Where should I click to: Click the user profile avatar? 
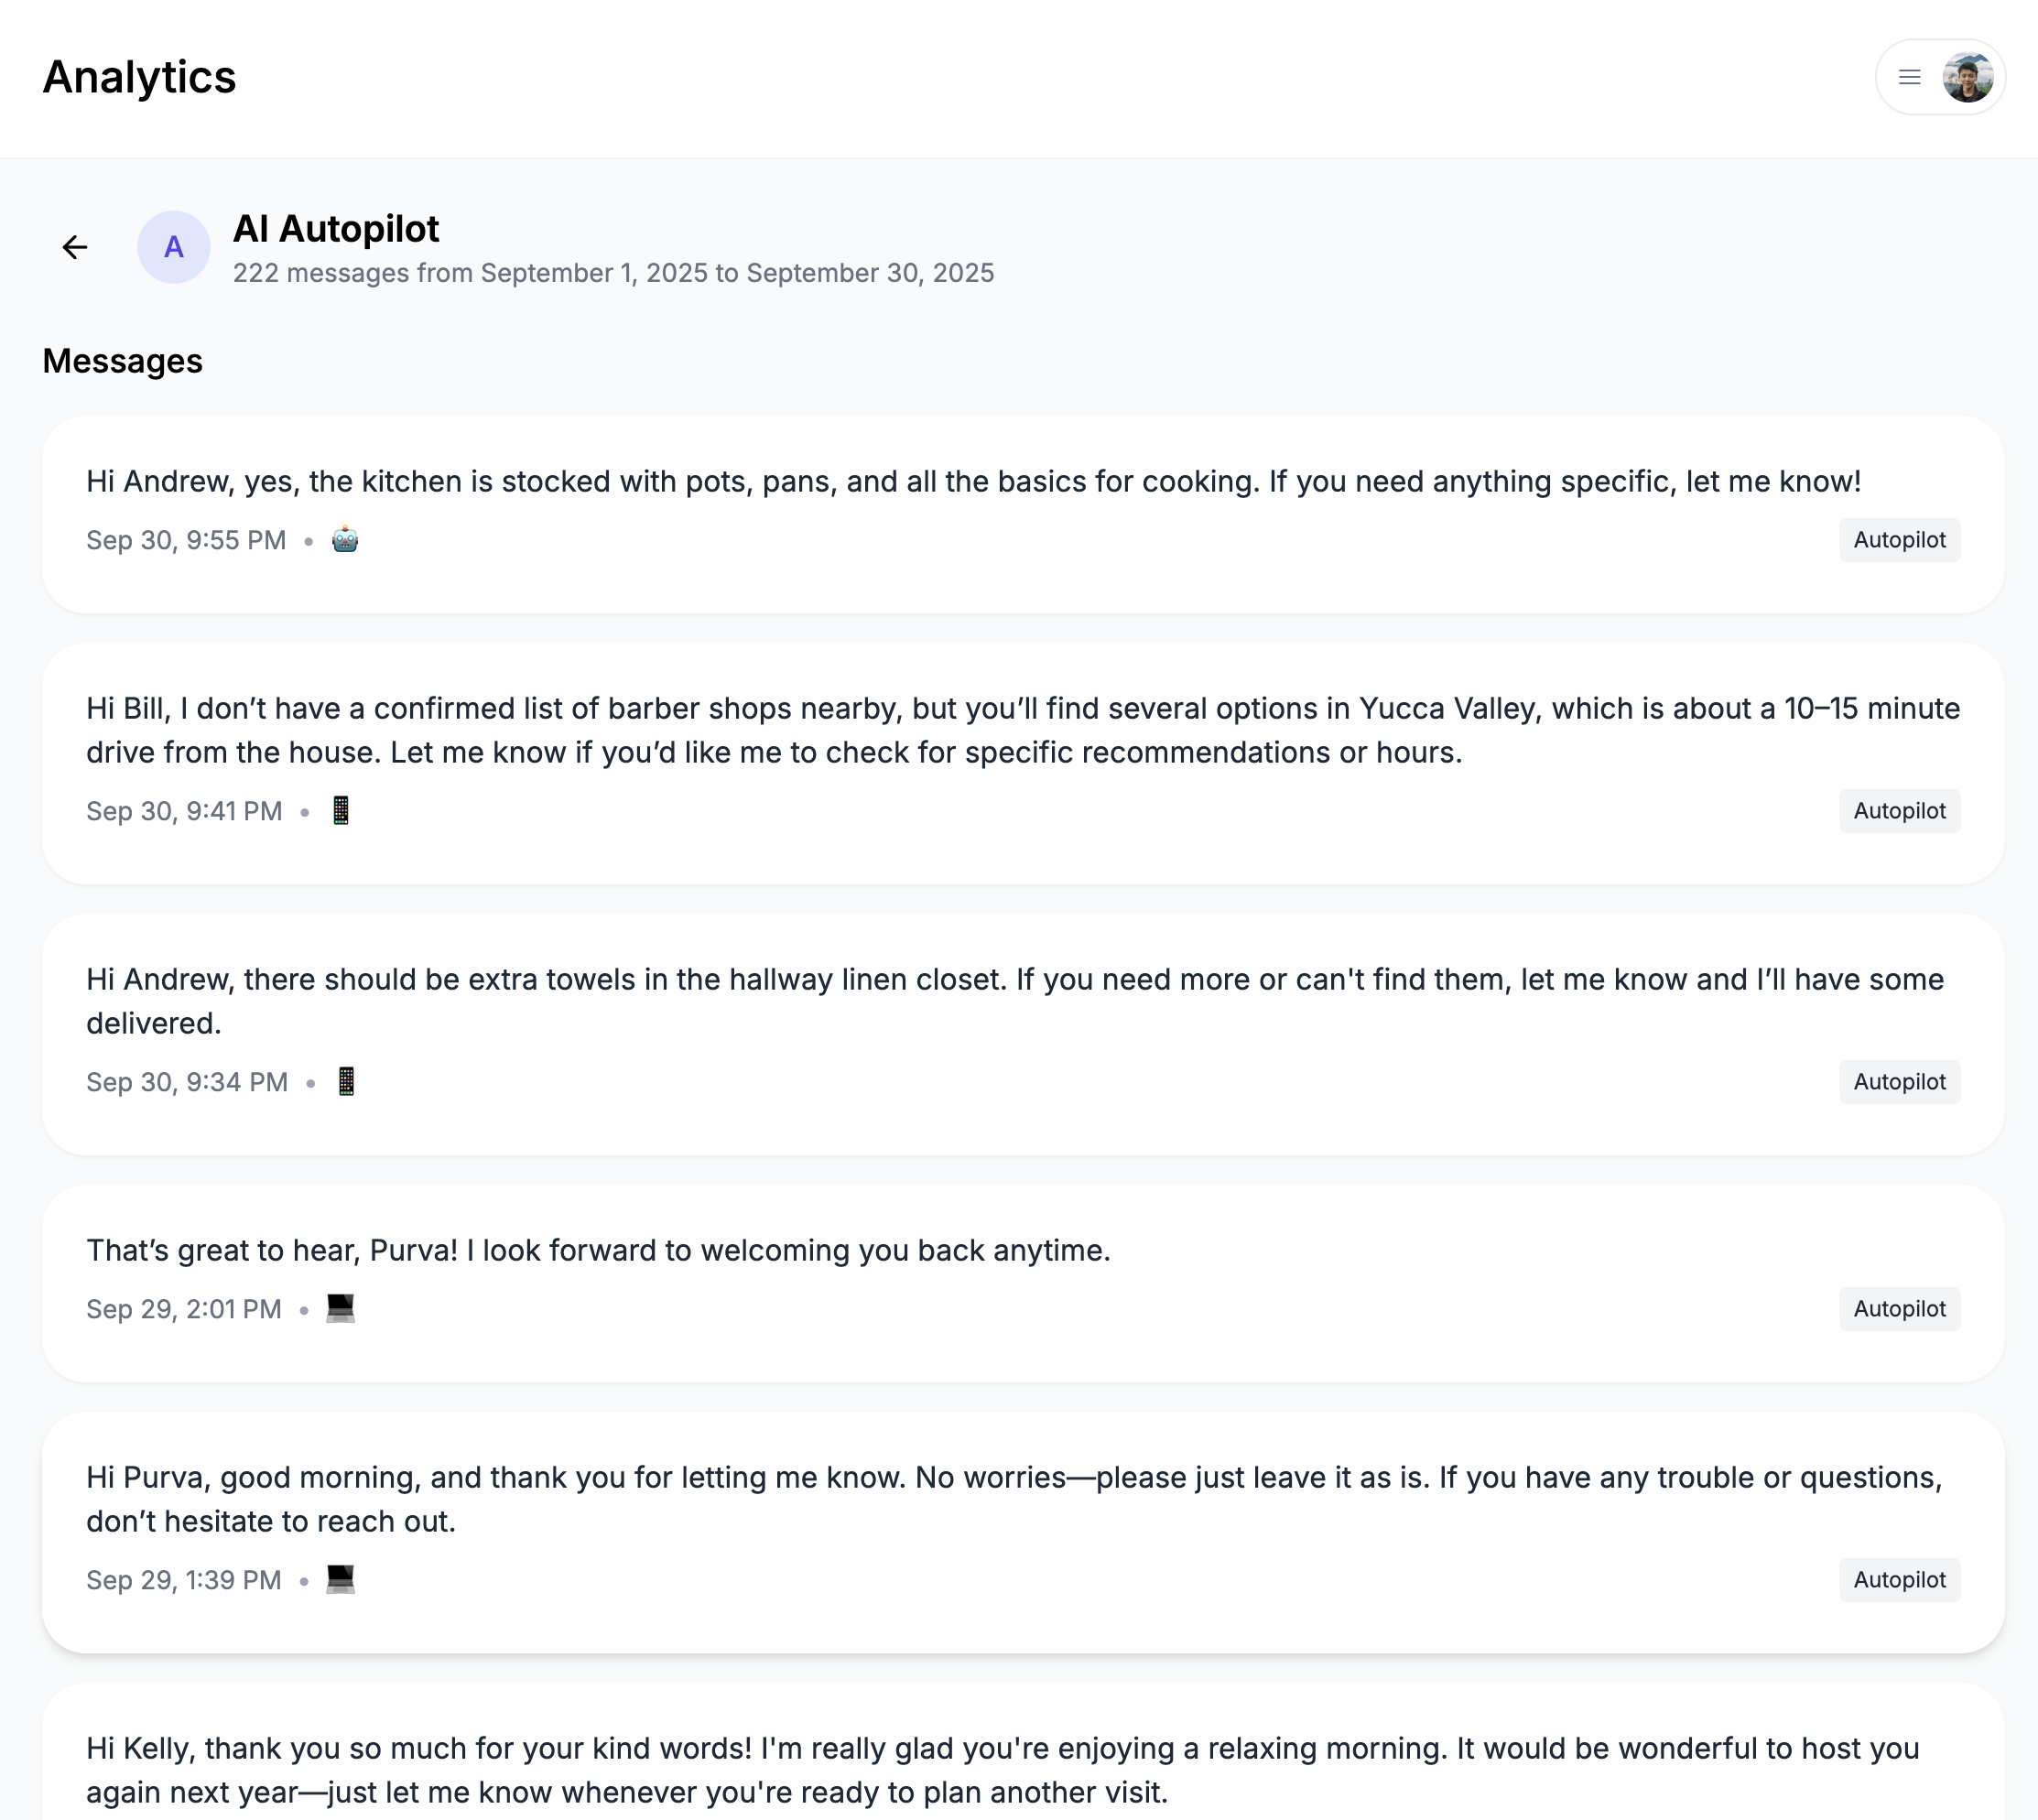tap(1967, 77)
